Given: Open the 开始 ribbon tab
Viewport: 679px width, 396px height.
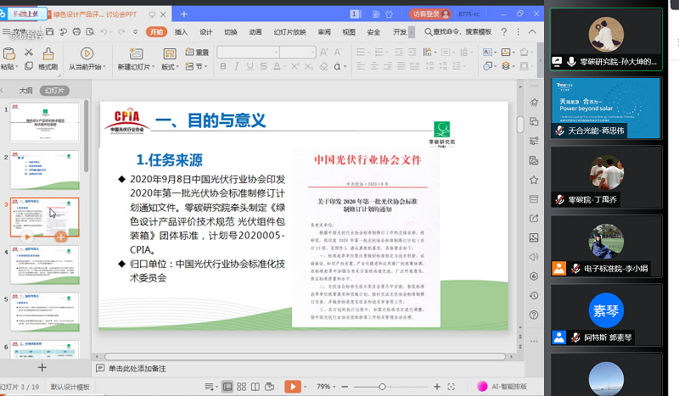Looking at the screenshot, I should click(156, 31).
